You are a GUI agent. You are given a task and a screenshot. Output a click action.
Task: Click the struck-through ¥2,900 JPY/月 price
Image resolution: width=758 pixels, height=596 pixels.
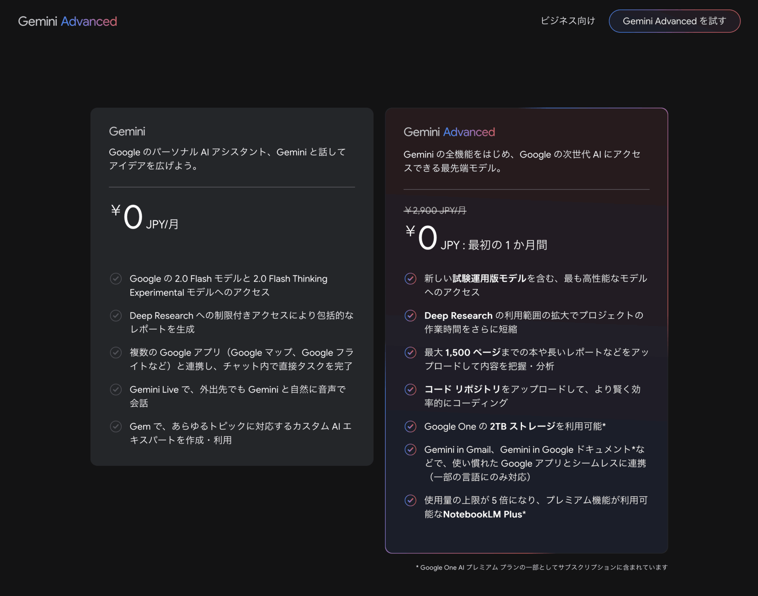[435, 210]
